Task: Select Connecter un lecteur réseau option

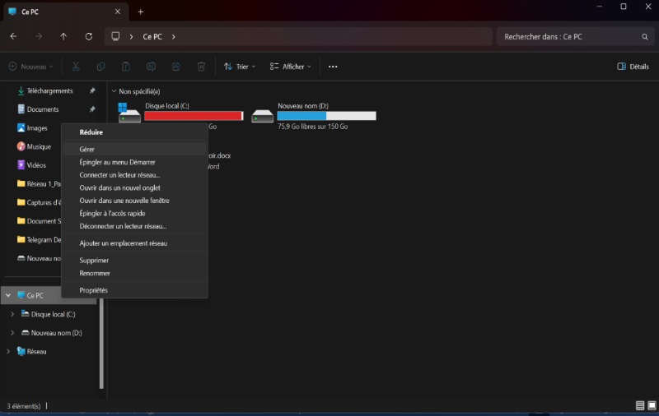Action: tap(119, 175)
